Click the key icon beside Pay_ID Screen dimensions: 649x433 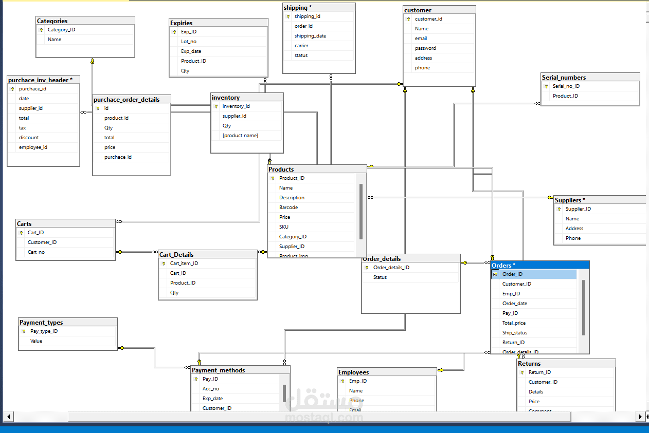click(x=196, y=379)
